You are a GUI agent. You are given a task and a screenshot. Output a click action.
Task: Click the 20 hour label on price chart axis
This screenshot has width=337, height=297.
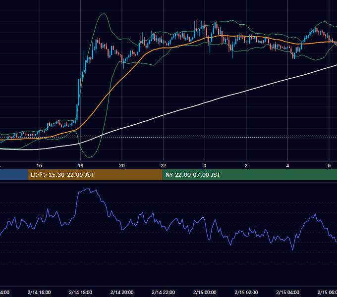[122, 166]
